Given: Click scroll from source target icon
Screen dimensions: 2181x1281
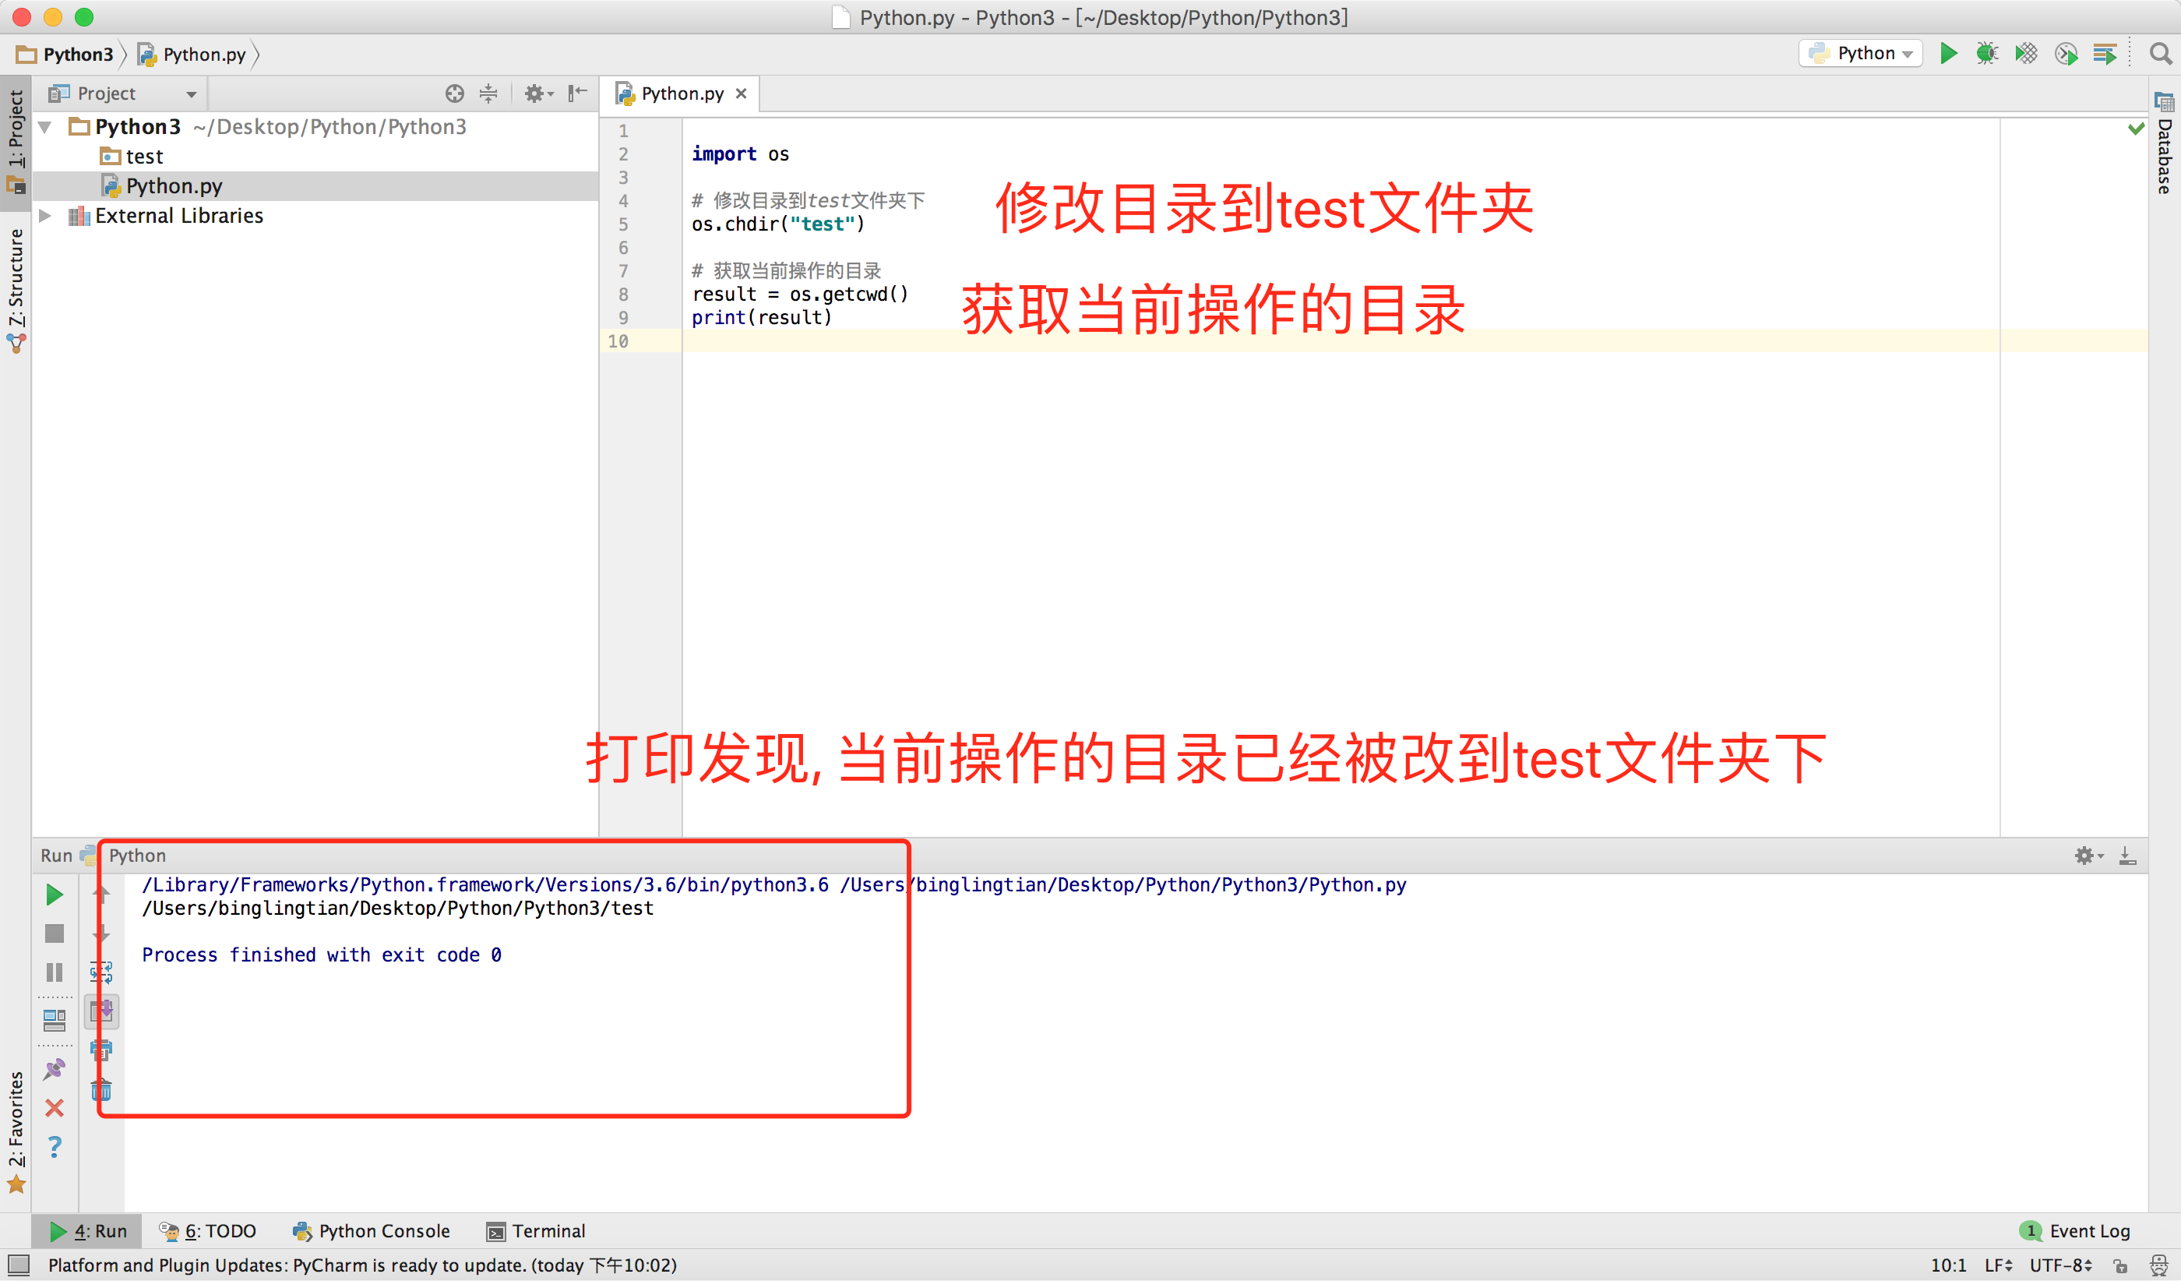Looking at the screenshot, I should click(454, 94).
